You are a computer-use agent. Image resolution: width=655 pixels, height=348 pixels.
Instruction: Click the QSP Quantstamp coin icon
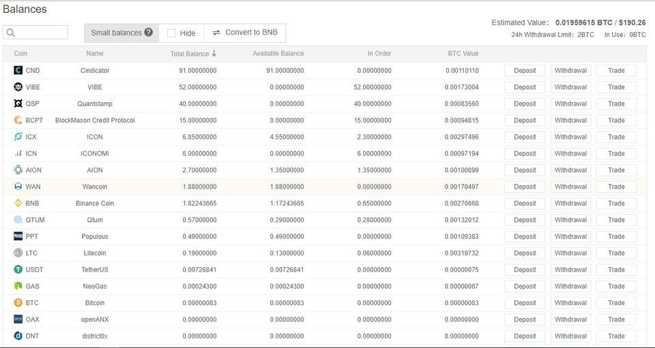(x=18, y=104)
